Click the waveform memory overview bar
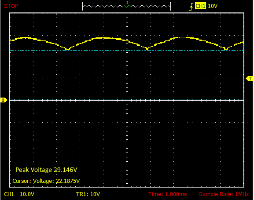 point(126,7)
